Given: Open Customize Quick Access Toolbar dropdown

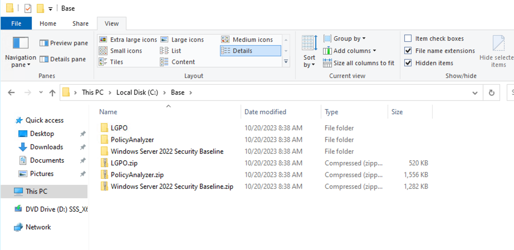Looking at the screenshot, I should (51, 9).
